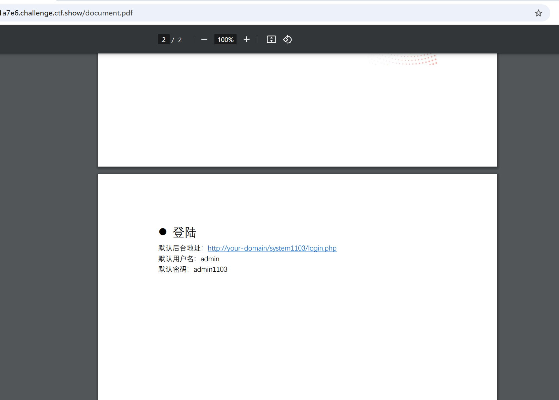
Task: Click the gray gap between the two pages
Action: click(298, 170)
